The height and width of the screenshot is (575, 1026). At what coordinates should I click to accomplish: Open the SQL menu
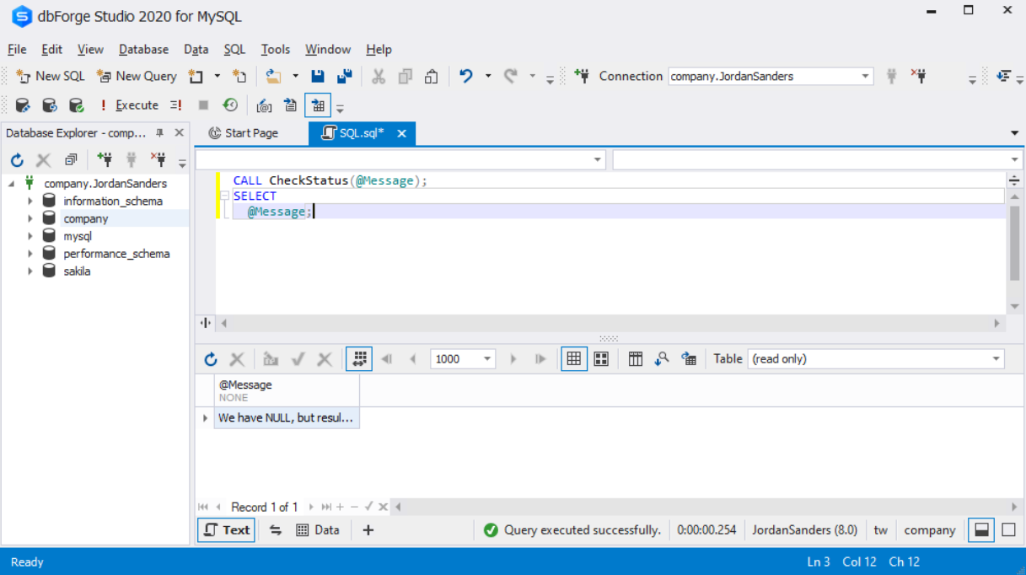[x=234, y=50]
